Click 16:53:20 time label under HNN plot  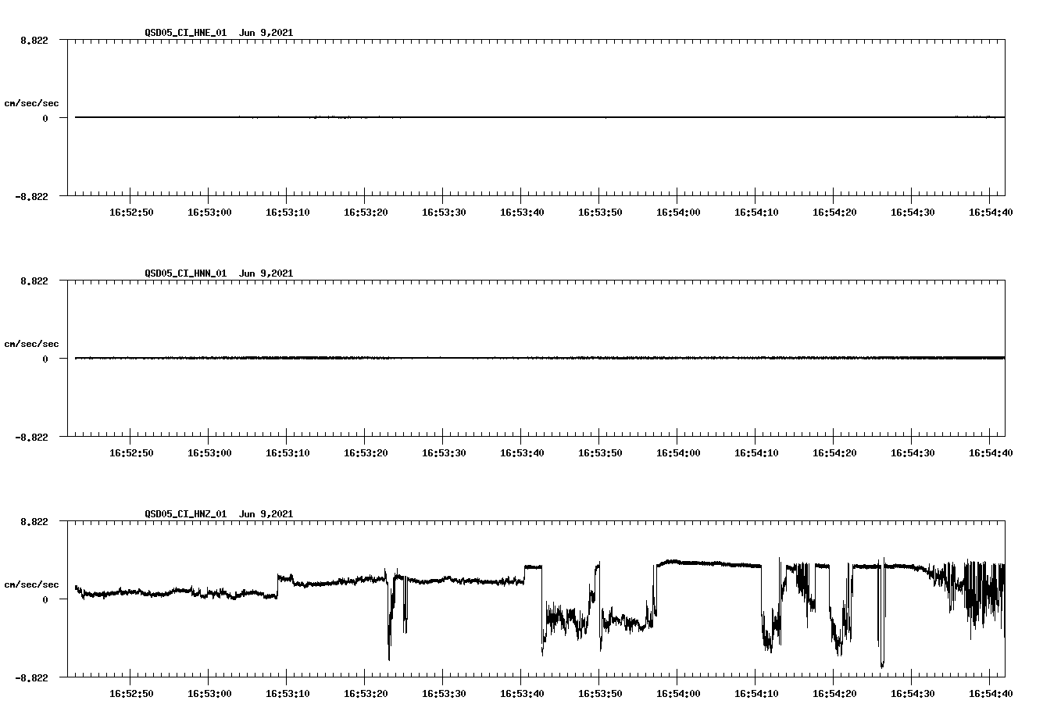[366, 453]
